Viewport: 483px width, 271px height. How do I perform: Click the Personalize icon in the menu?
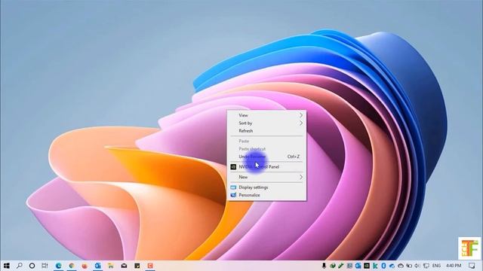[x=233, y=195]
